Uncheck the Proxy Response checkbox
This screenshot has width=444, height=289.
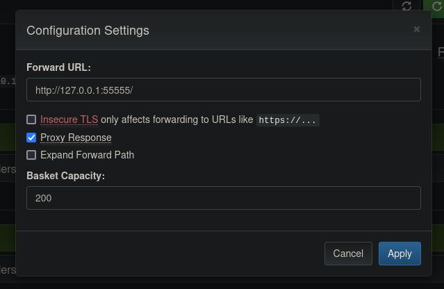point(31,138)
